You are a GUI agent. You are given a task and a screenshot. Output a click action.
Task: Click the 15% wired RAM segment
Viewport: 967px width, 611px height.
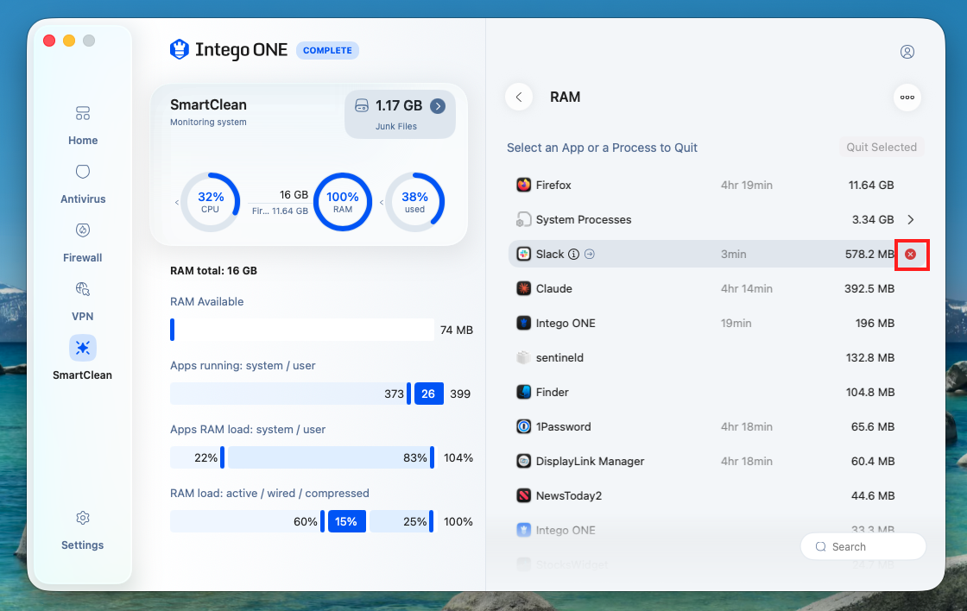point(346,521)
